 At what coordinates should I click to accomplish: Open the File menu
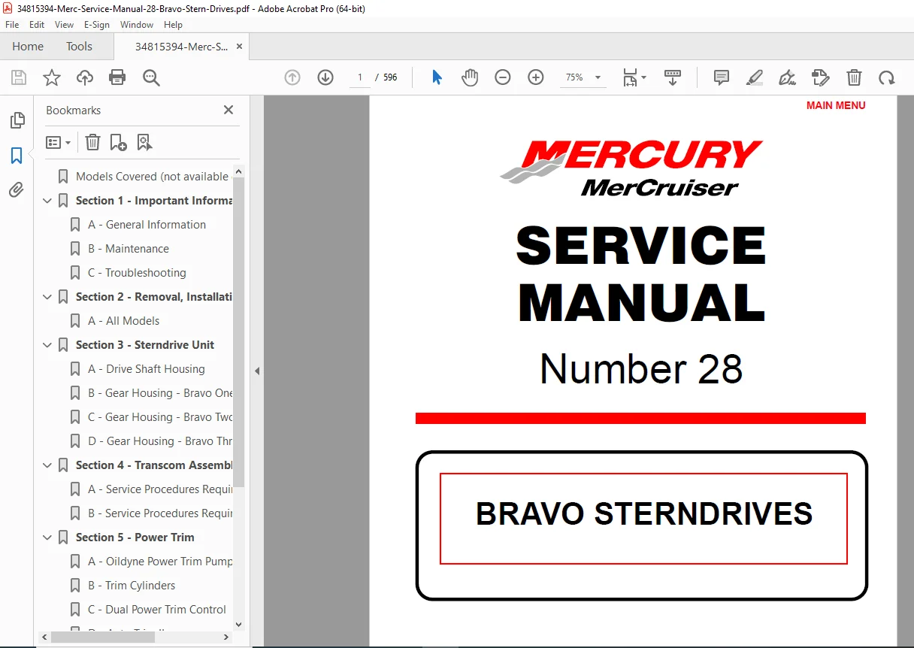pos(12,25)
